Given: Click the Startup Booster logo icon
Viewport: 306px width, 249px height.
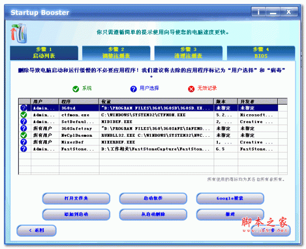Looking at the screenshot, I should point(19,33).
